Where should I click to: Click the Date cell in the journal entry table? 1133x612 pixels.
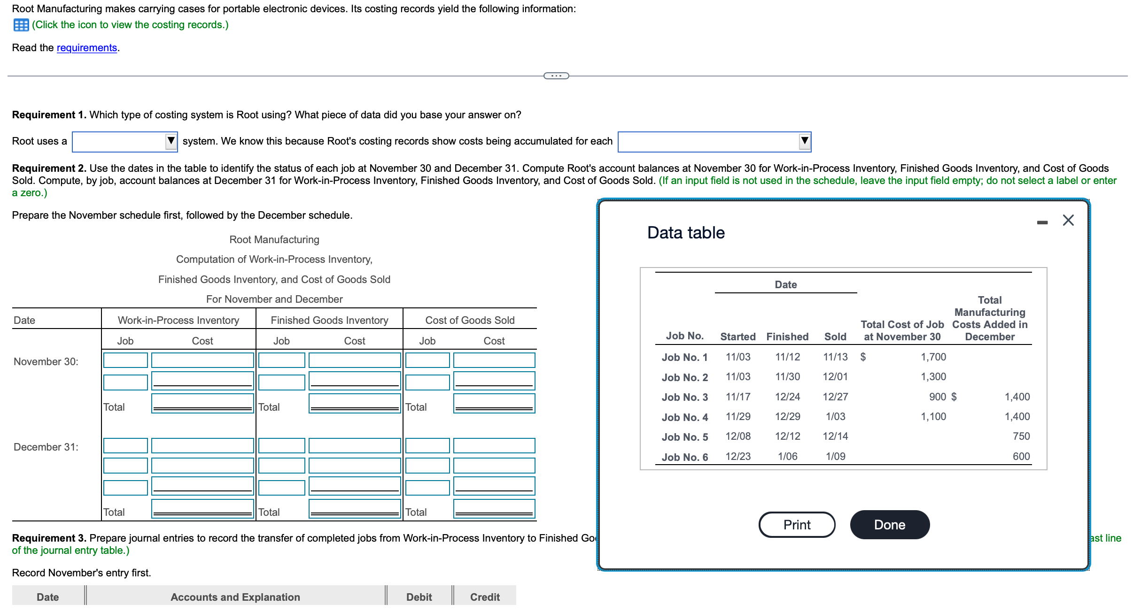[x=47, y=597]
